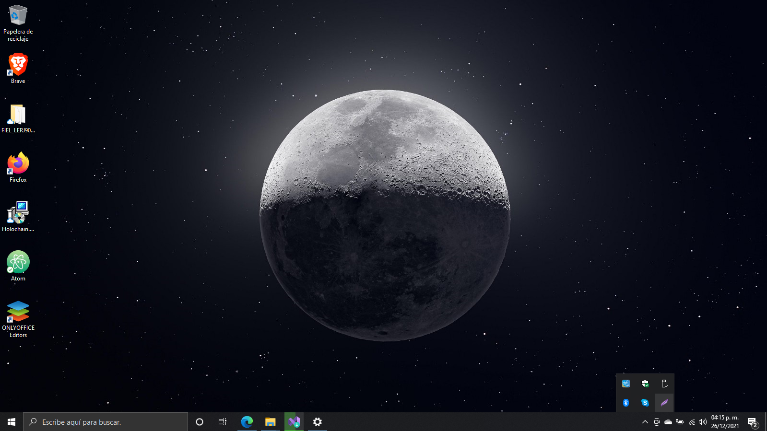Open Task View from the taskbar
Viewport: 767px width, 431px height.
pos(223,422)
